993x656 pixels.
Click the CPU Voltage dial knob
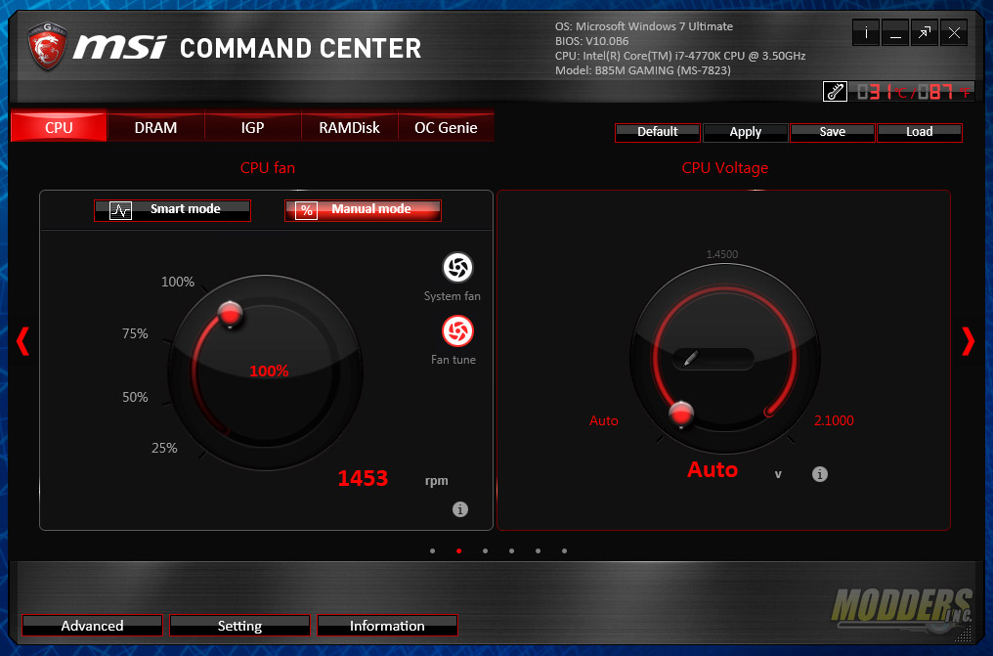point(681,415)
